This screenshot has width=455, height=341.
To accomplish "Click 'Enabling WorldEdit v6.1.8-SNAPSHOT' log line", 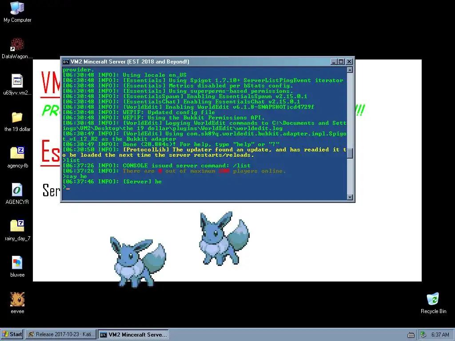I will (188, 107).
